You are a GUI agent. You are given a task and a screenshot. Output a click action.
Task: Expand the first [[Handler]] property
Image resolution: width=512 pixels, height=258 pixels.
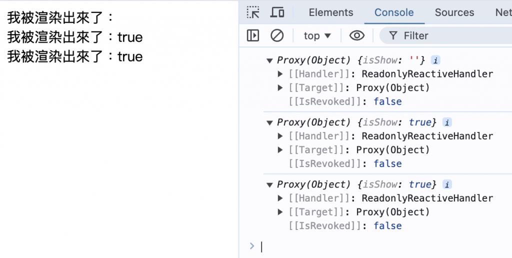[281, 74]
